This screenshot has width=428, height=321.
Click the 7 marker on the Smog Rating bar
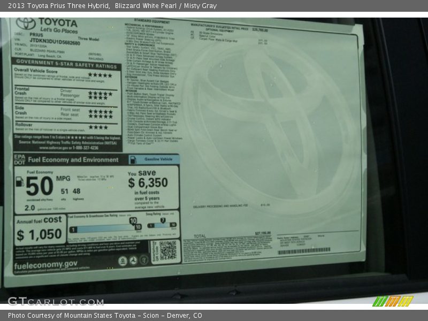point(163,220)
